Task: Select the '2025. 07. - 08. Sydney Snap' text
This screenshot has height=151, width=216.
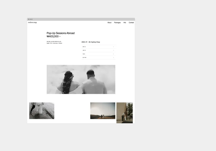Action: (x=91, y=42)
